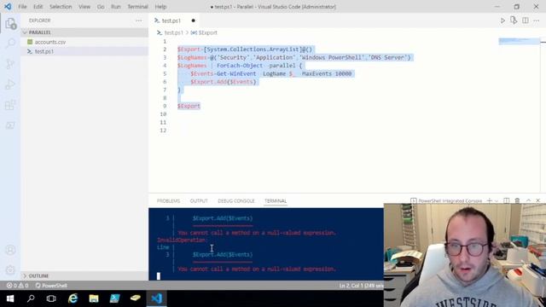Open the Accounts icon in activity bar
546x307 pixels.
[x=10, y=250]
